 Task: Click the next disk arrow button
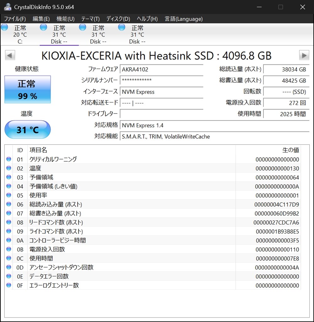click(x=304, y=55)
